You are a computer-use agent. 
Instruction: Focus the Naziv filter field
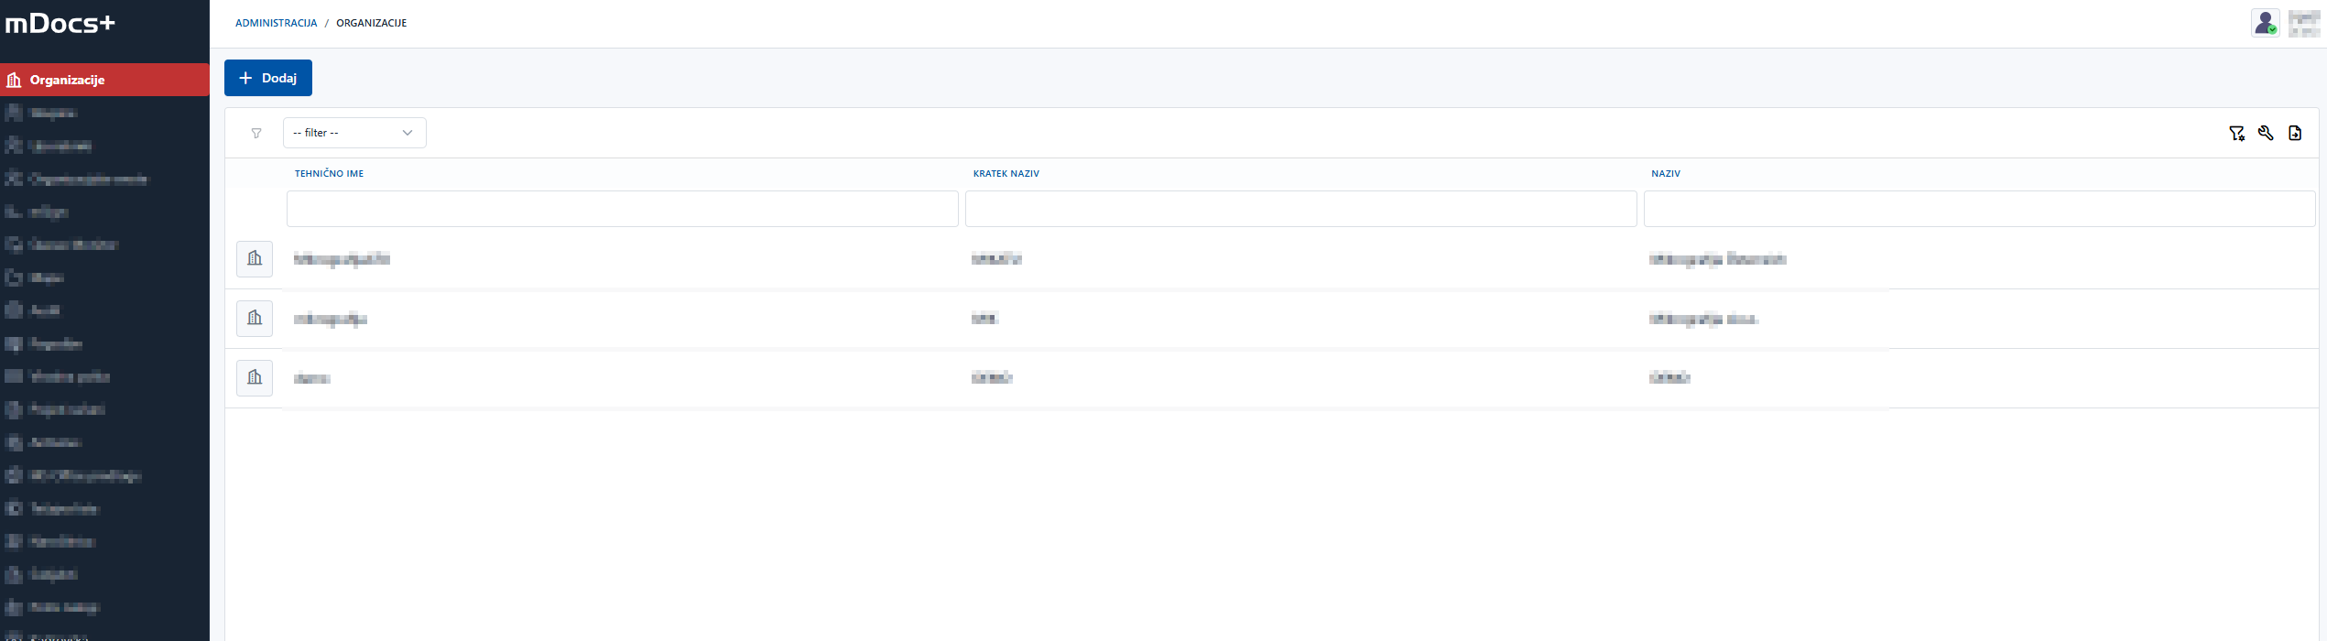[x=1978, y=209]
